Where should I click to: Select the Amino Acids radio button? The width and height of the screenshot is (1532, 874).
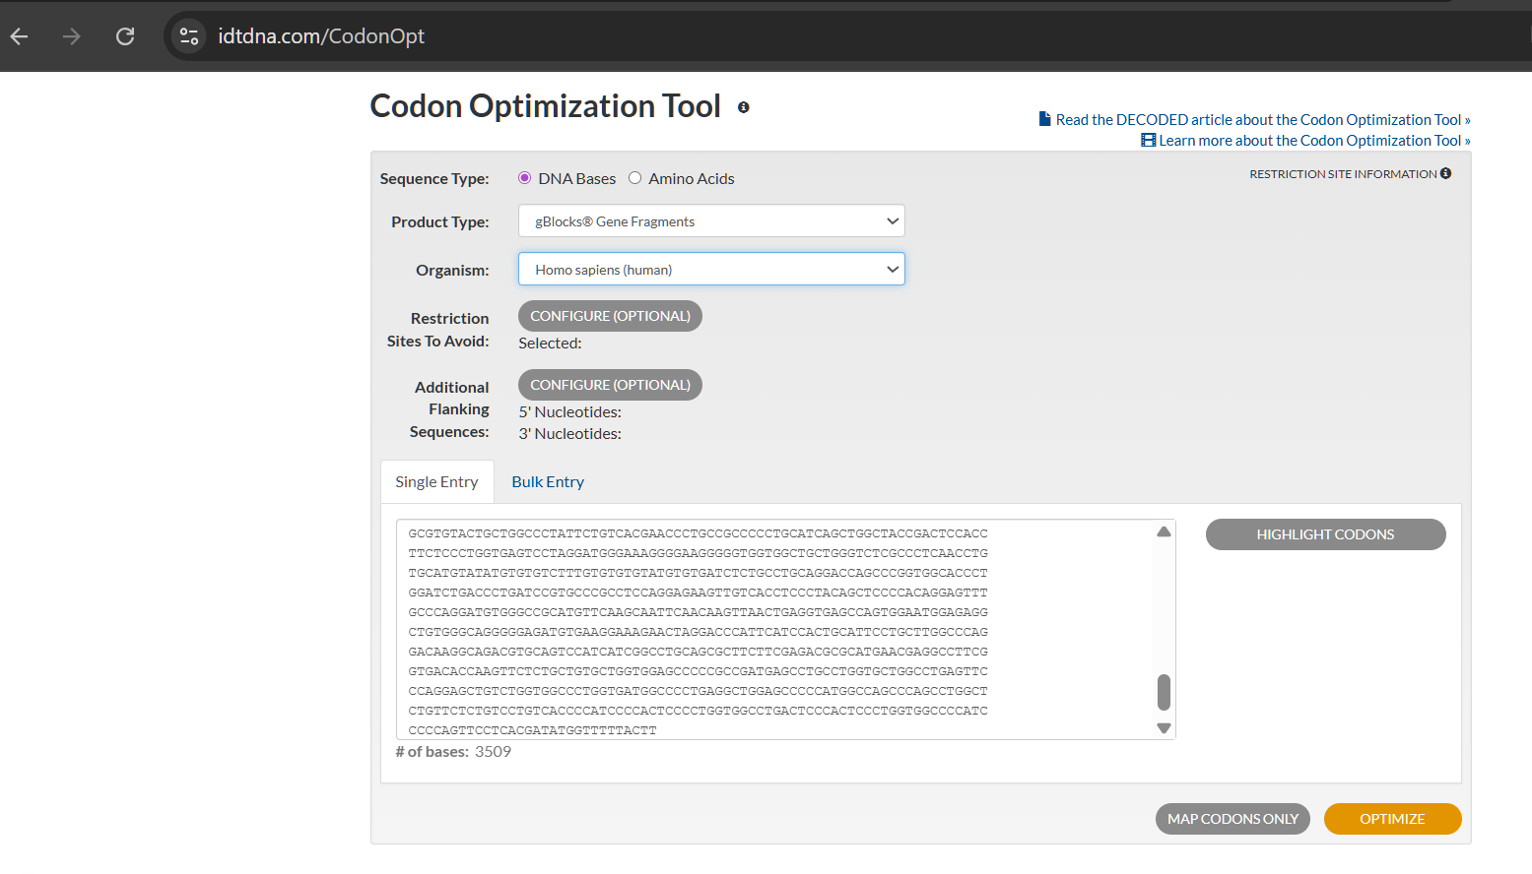[x=635, y=178]
